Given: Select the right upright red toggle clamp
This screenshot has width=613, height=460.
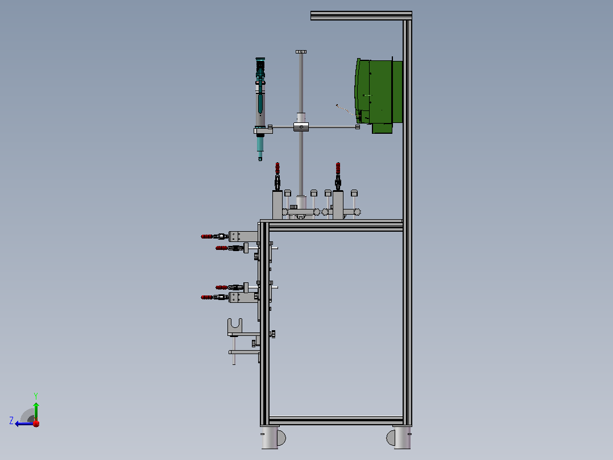Looking at the screenshot, I should point(338,176).
